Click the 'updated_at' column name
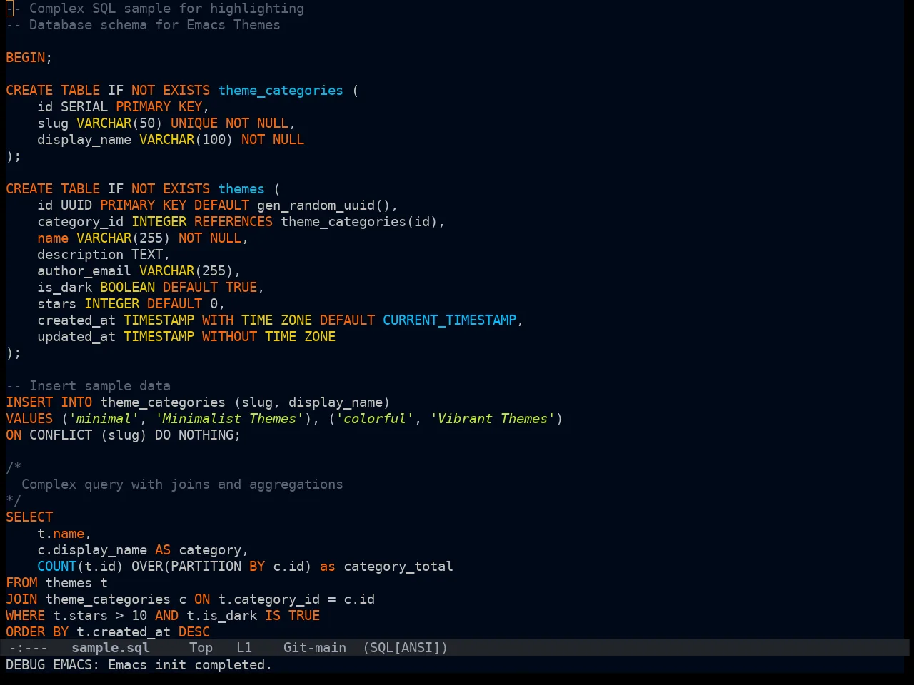Screen dimensions: 914x685 click(x=76, y=337)
